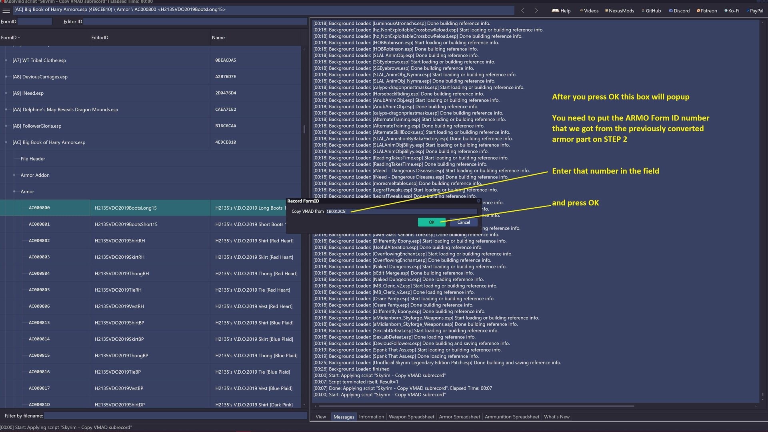The image size is (768, 432).
Task: Select record H2135VDO2019SkirtRH
Action: tap(150, 257)
